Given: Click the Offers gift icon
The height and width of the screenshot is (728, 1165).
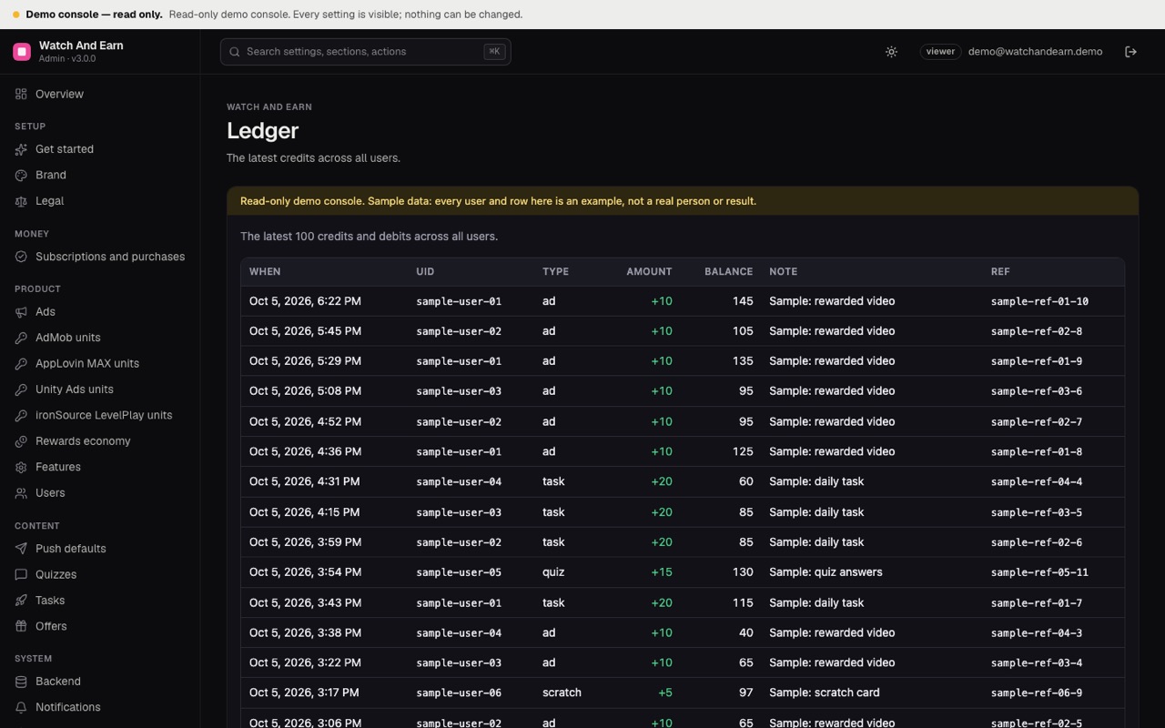Looking at the screenshot, I should click(x=21, y=626).
